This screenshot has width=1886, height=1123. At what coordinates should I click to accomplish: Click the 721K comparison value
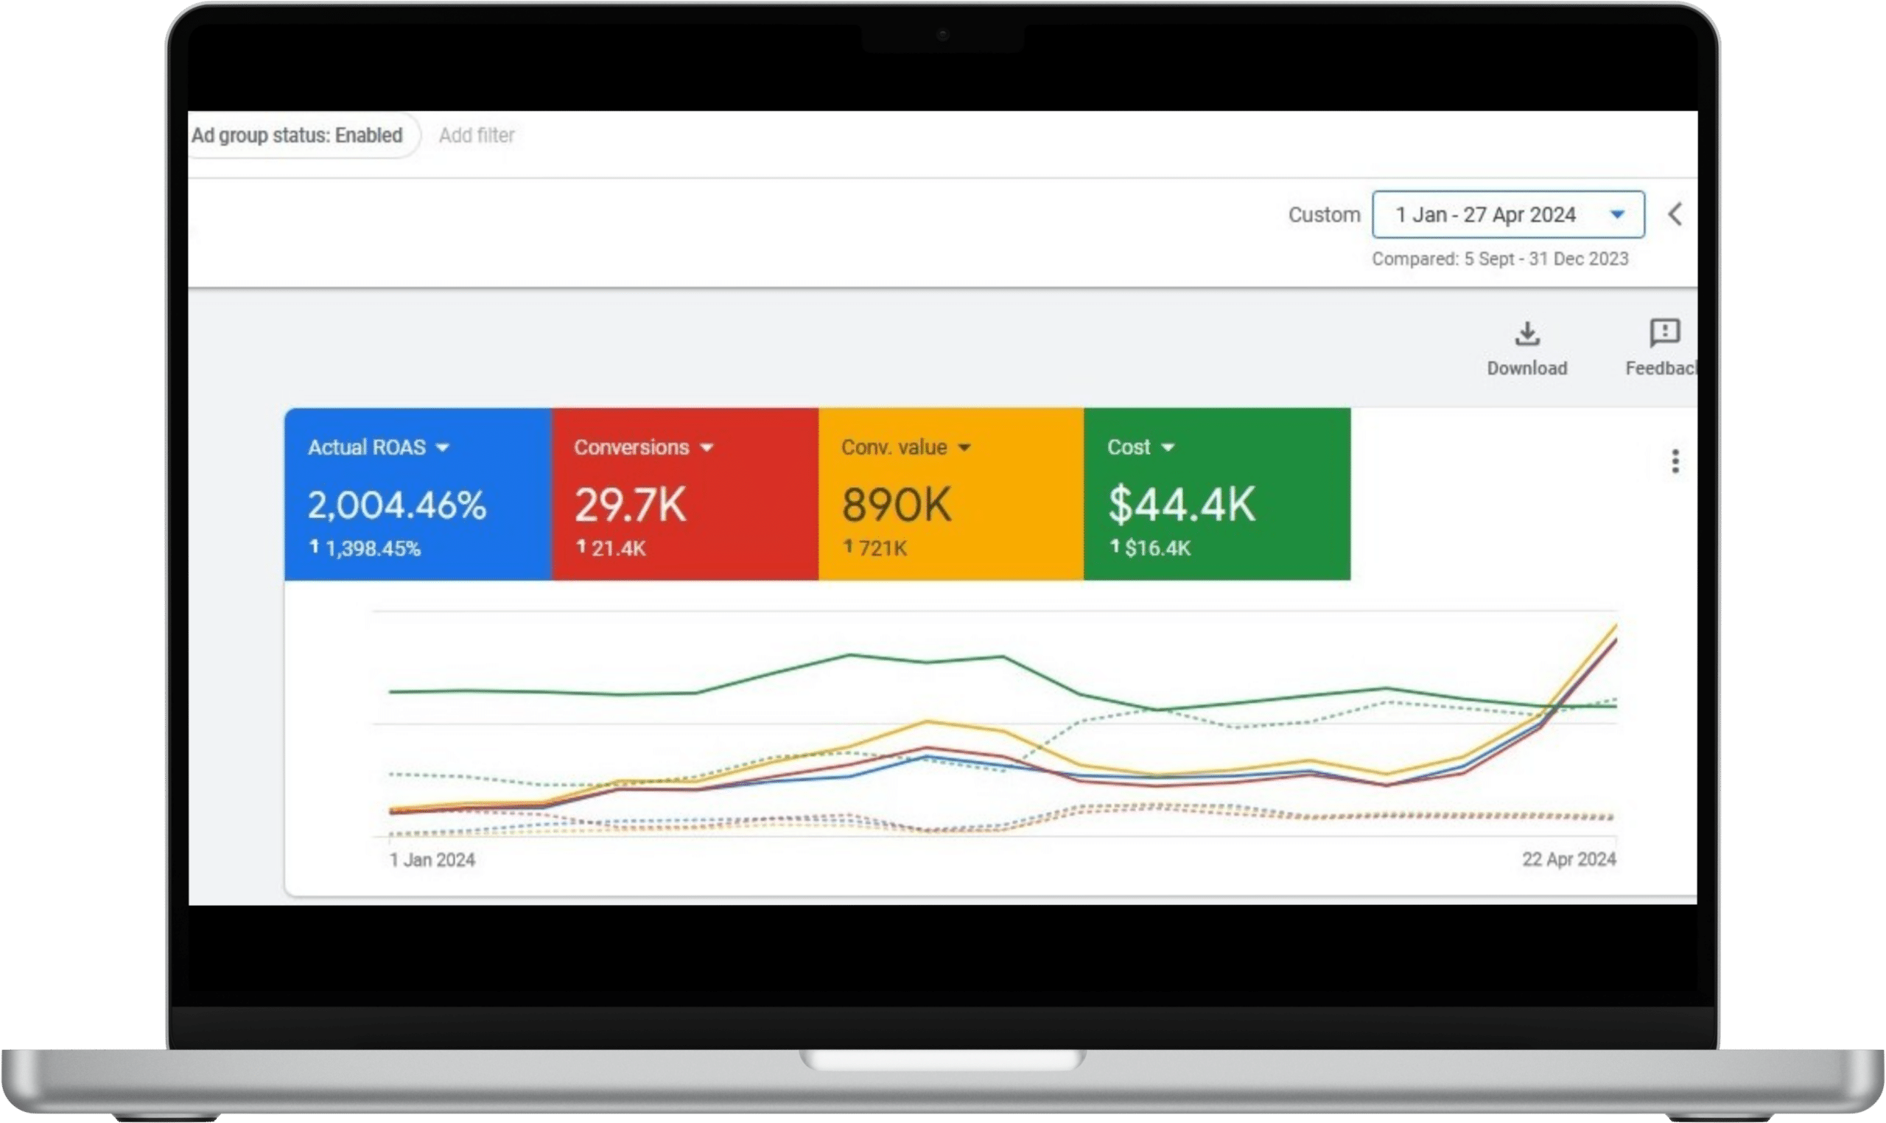tap(882, 549)
